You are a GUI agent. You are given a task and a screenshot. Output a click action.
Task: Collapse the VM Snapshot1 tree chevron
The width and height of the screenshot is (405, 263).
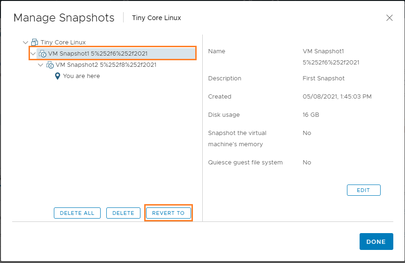(x=33, y=54)
